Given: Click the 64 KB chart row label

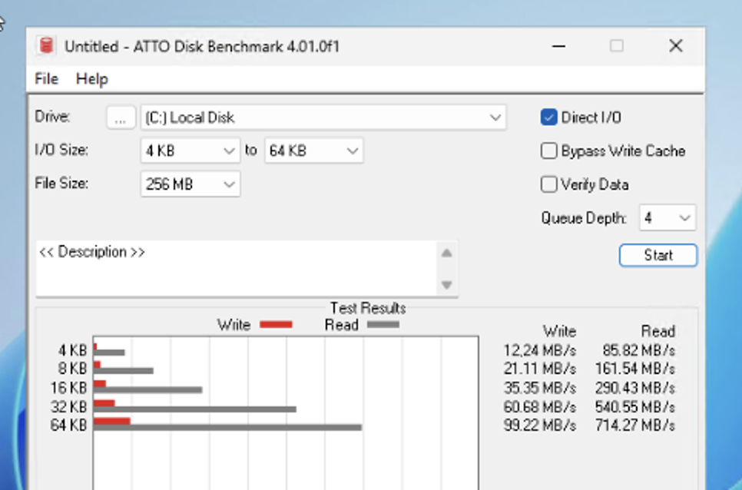Looking at the screenshot, I should [68, 425].
